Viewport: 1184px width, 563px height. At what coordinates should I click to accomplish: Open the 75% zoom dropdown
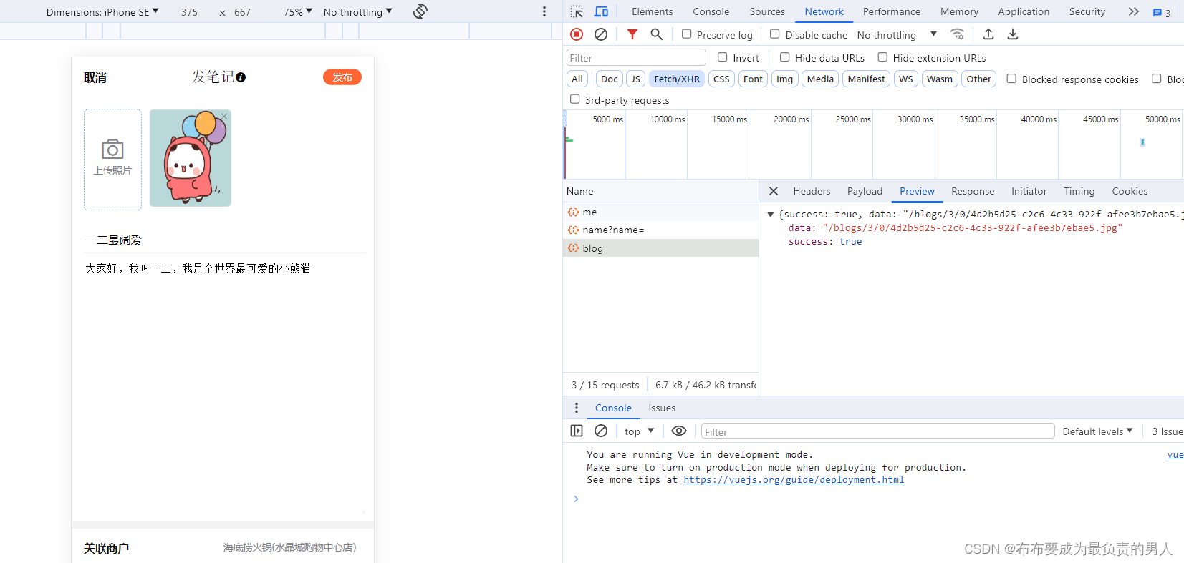click(x=298, y=12)
